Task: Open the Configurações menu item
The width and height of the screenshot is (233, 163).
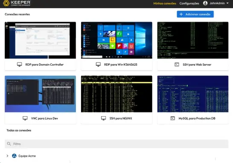Action: pos(189,3)
